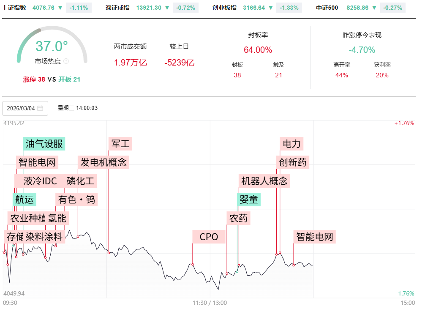Click the down arrow beside 深证成指 13921.30
This screenshot has width=425, height=312.
[167, 8]
